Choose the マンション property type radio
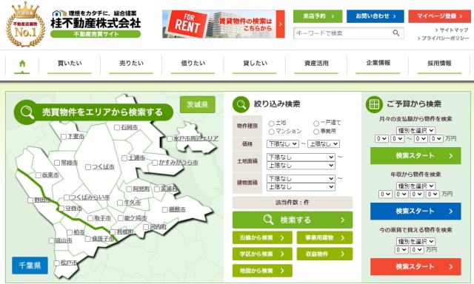Image resolution: width=474 pixels, height=284 pixels. [x=271, y=132]
